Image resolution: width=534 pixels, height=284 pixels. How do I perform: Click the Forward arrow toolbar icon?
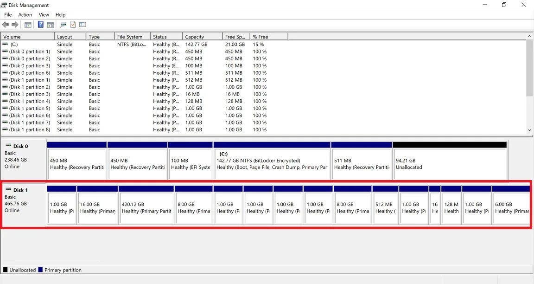coord(15,25)
